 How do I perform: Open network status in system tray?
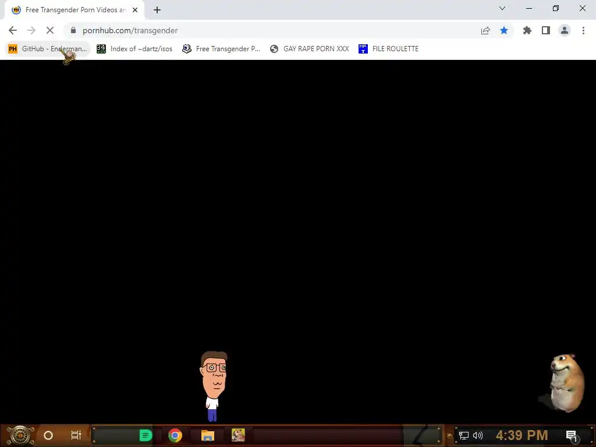(x=464, y=435)
